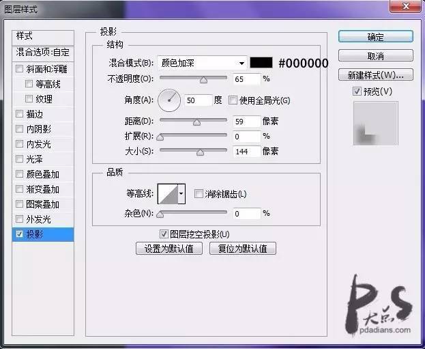This screenshot has width=425, height=349.
Task: Uncheck 图层挖空投影 checkbox
Action: click(164, 234)
